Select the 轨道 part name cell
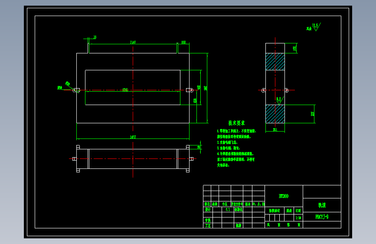Image resolution: width=376 pixels, height=244 pixels. click(322, 205)
